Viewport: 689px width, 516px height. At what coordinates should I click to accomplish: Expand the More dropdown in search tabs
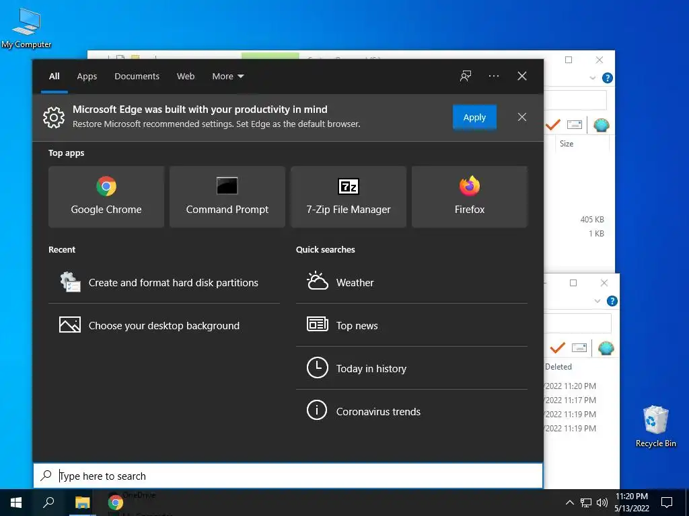[227, 77]
